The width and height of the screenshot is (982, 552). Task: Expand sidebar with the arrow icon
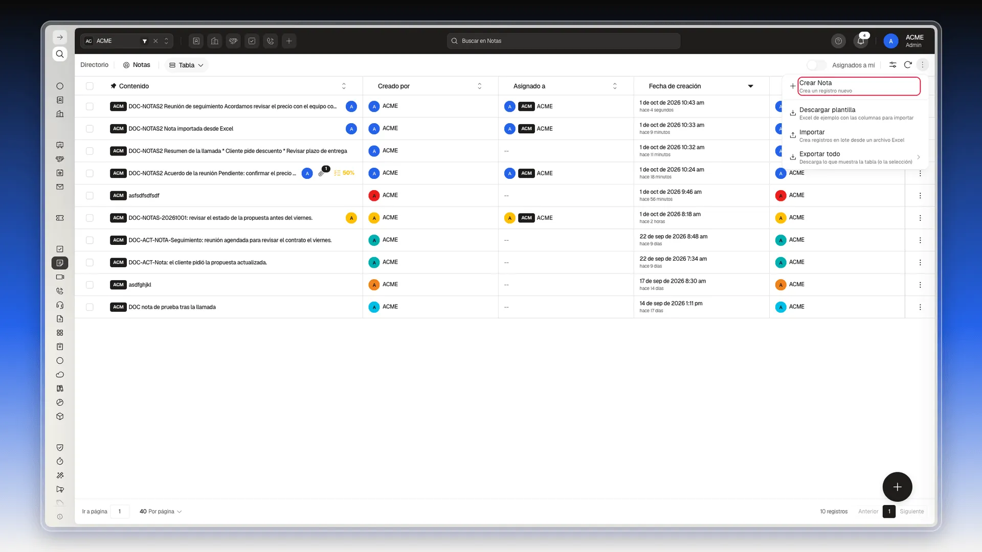(x=60, y=37)
